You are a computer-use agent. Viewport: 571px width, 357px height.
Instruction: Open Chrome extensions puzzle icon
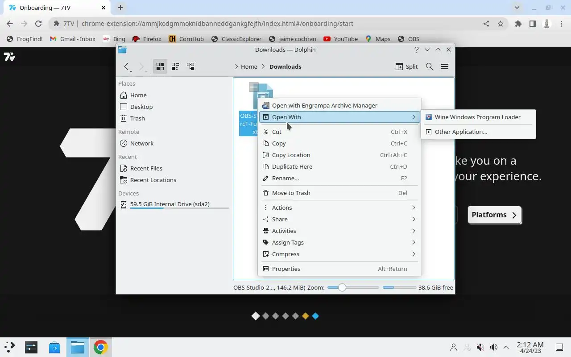(518, 24)
